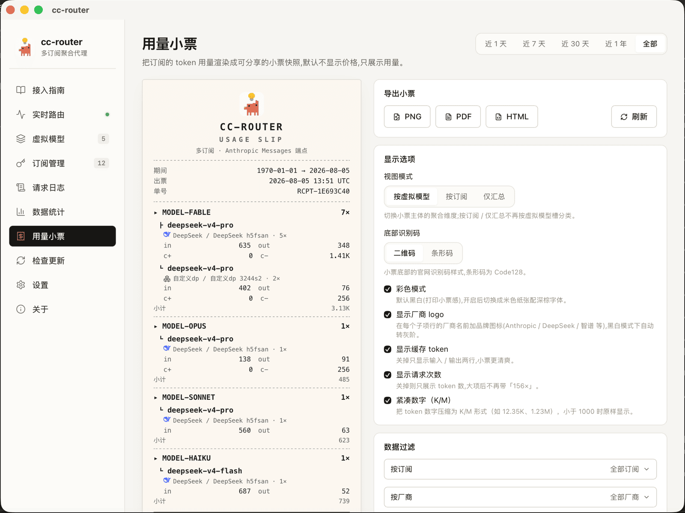
Task: Switch view mode to 仅汇总
Action: (x=494, y=197)
